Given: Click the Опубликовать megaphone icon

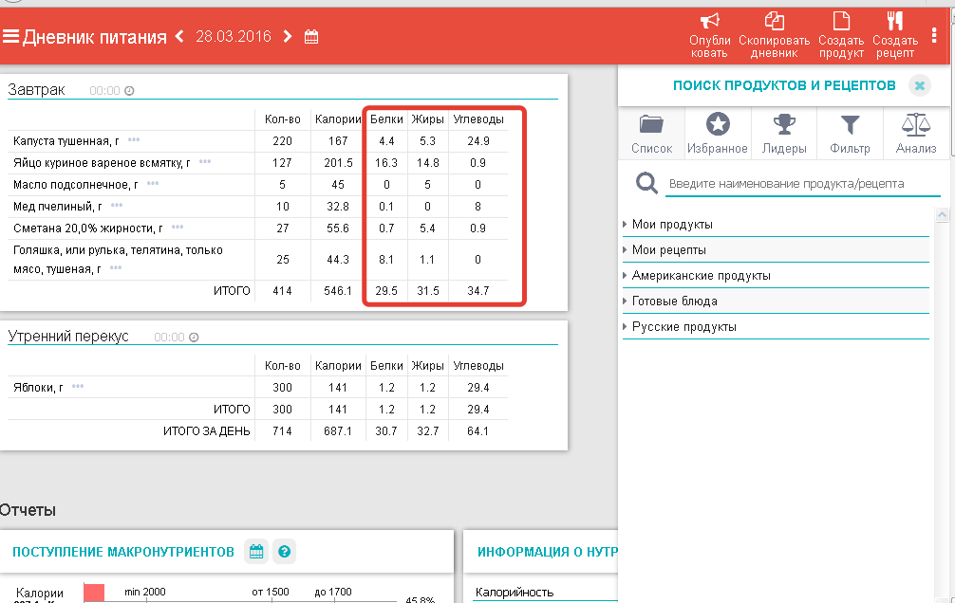Looking at the screenshot, I should pos(709,22).
